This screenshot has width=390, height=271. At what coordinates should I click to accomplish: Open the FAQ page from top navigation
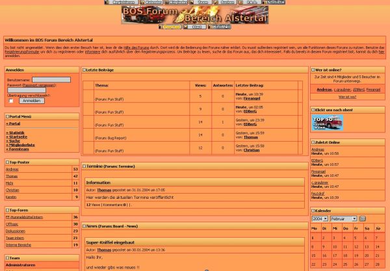250,3
